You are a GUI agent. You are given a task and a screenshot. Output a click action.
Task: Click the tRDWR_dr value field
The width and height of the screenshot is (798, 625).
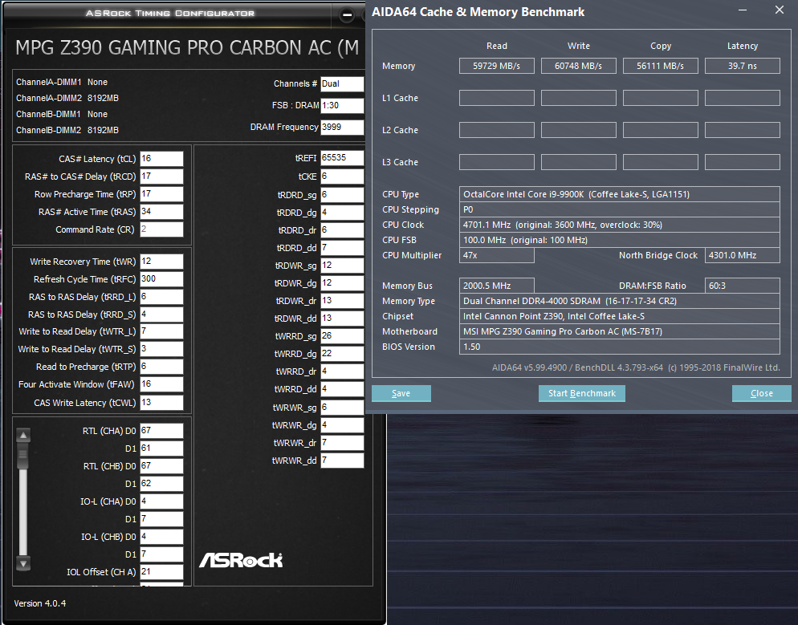click(342, 301)
